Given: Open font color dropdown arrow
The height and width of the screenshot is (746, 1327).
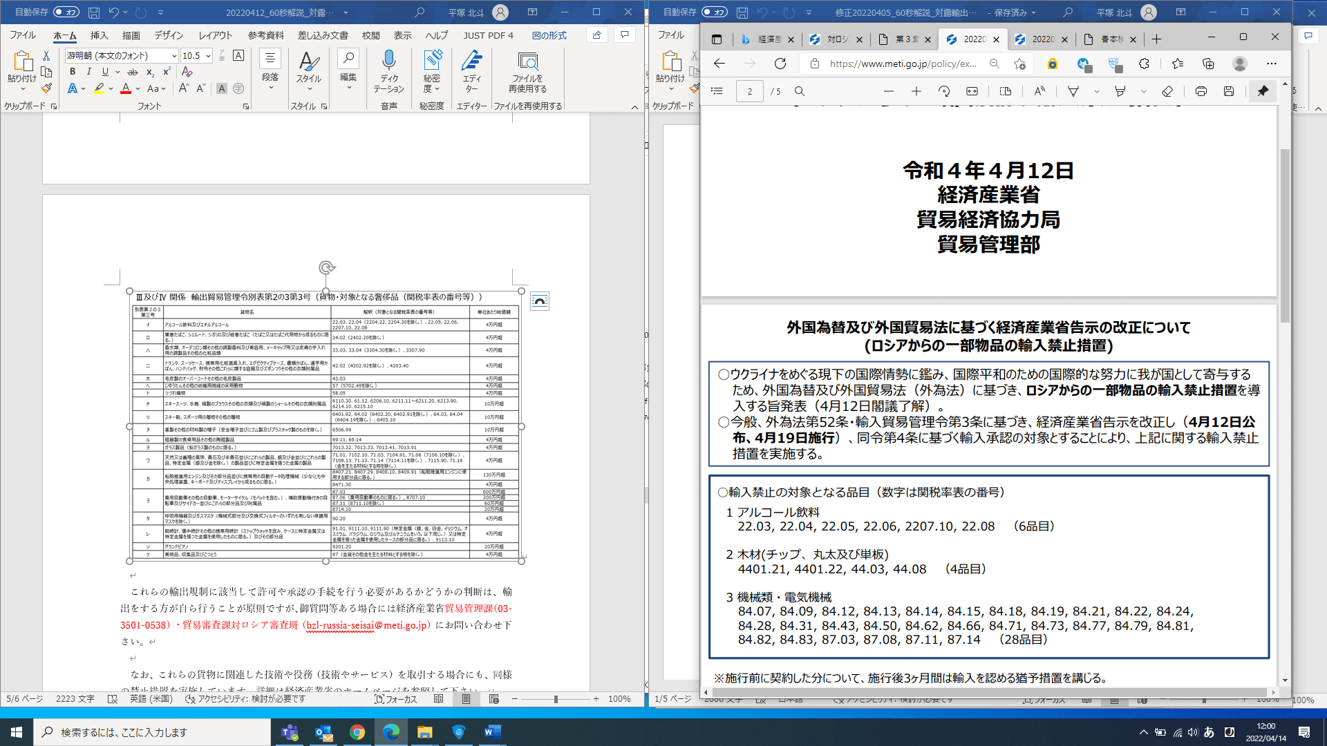Looking at the screenshot, I should point(138,88).
